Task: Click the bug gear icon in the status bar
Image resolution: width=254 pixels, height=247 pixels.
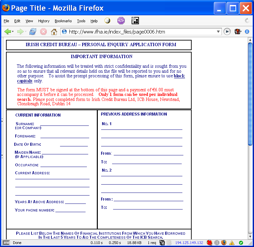Action: [x=162, y=243]
